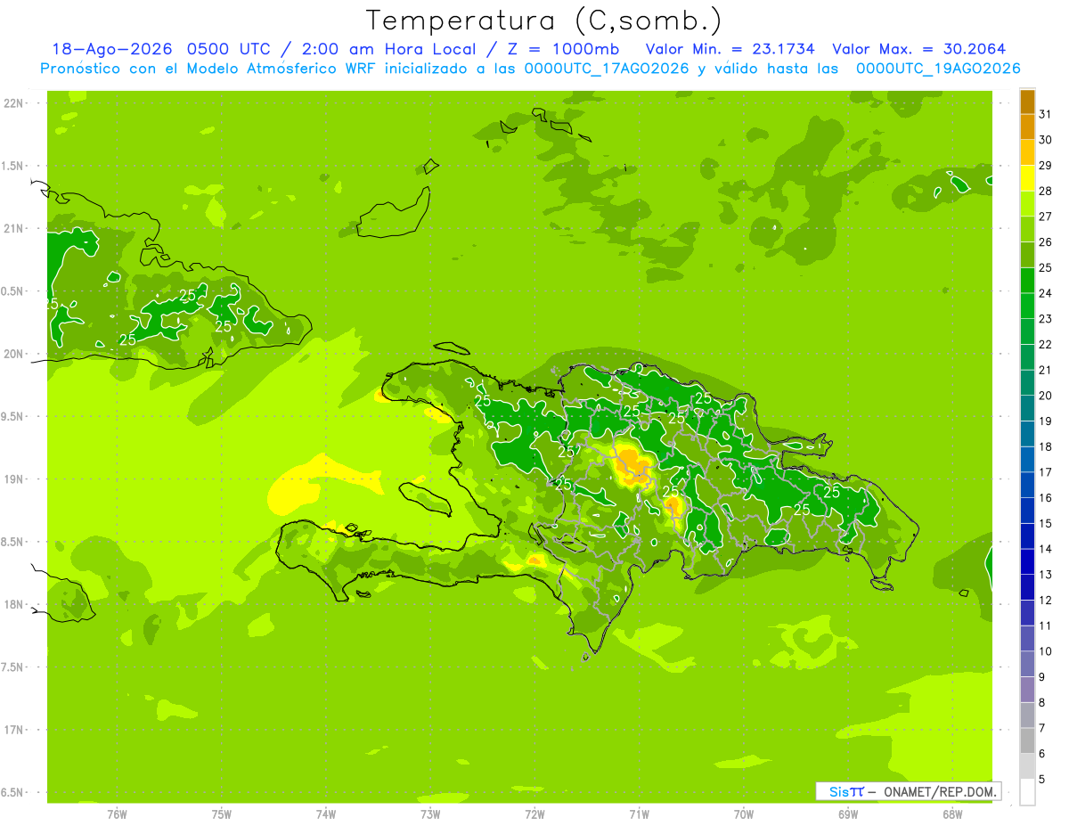
Task: Click the 68W longitude axis label
Action: (x=951, y=814)
